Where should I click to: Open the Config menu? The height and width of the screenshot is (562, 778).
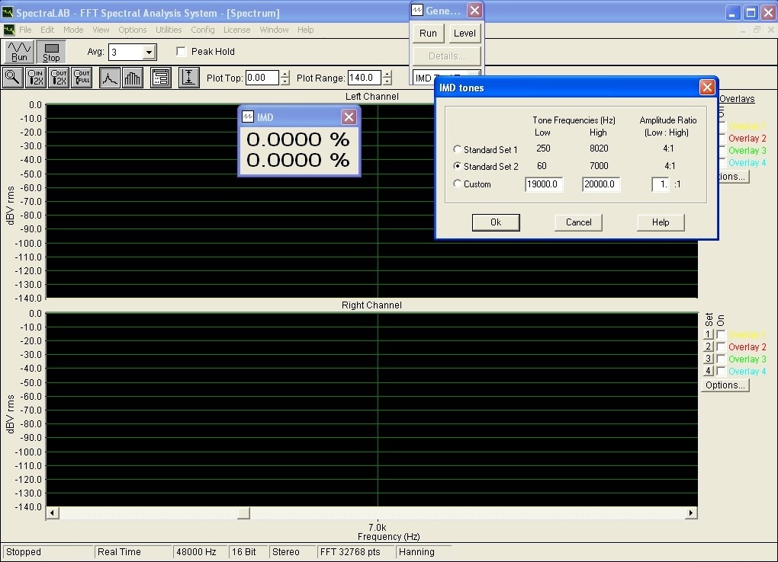coord(203,30)
